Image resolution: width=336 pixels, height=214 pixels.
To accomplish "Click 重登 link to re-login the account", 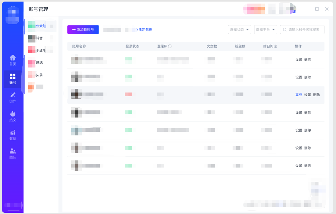I will [299, 95].
